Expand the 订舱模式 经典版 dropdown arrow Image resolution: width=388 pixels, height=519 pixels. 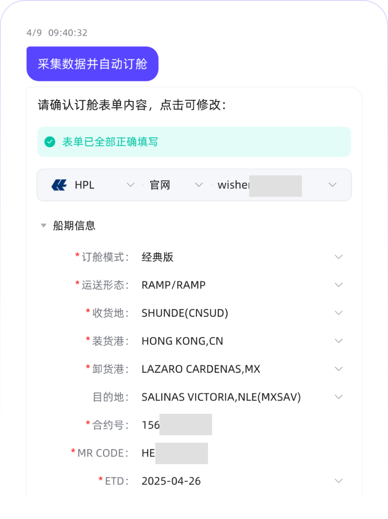tap(339, 257)
